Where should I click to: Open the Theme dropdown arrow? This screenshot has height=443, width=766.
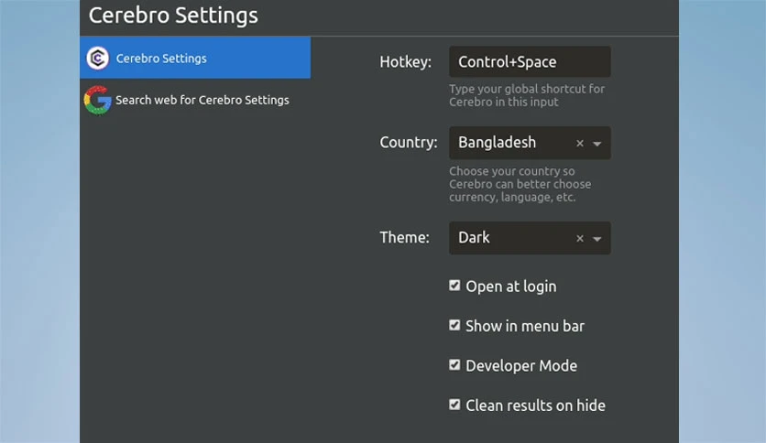pos(597,239)
